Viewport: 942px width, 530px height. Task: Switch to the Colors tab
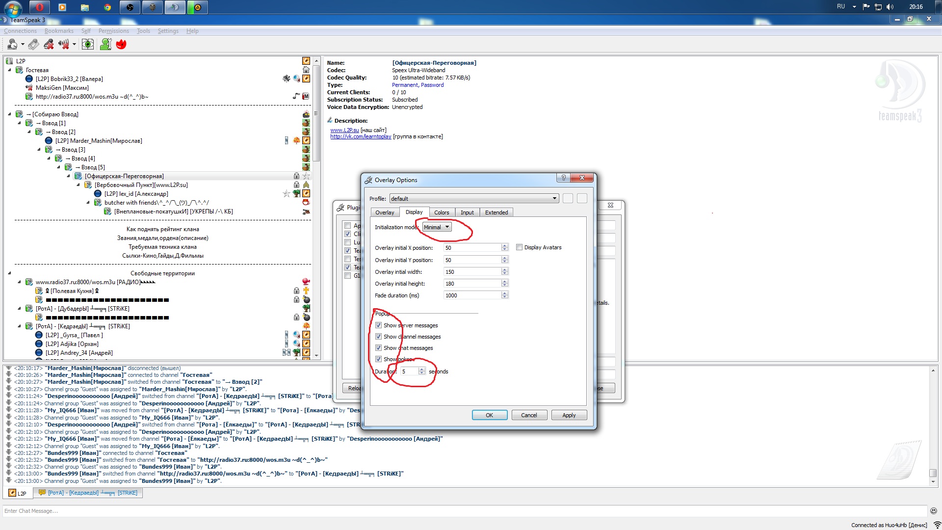[441, 212]
